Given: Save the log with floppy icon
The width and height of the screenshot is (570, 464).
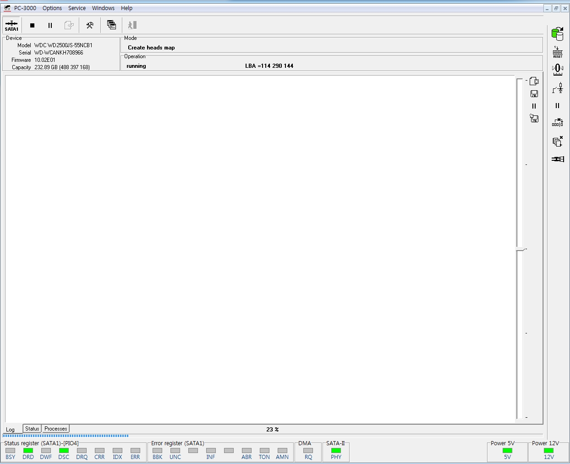Looking at the screenshot, I should 534,93.
